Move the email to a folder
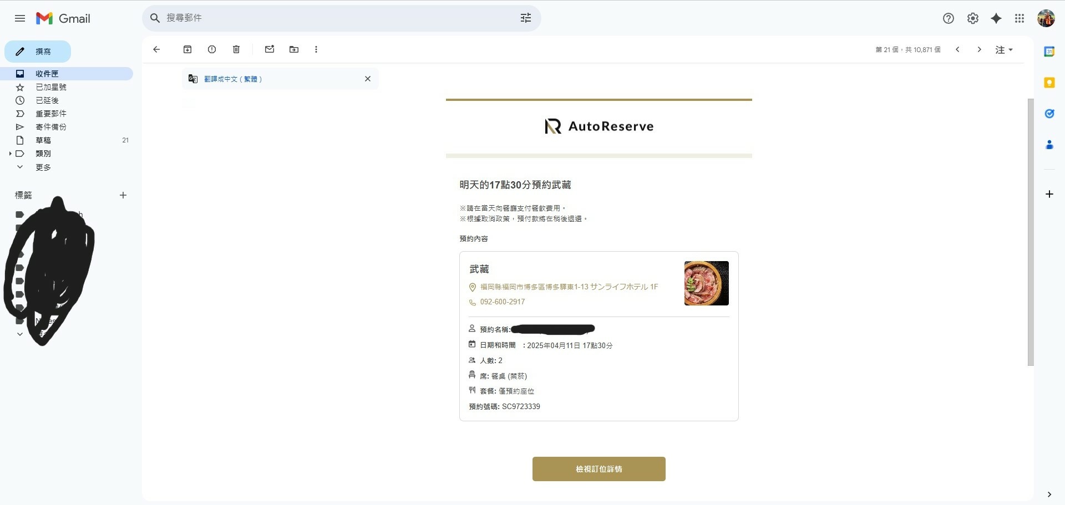The image size is (1065, 505). 293,49
